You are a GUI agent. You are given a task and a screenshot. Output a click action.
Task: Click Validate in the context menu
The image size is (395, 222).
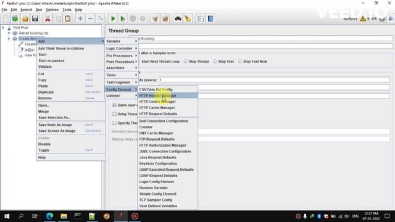(x=71, y=67)
